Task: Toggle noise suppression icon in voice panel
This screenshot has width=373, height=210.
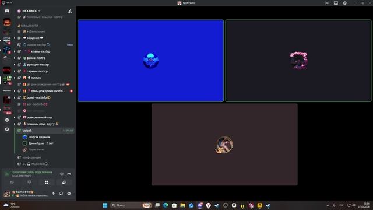Action: (x=62, y=174)
